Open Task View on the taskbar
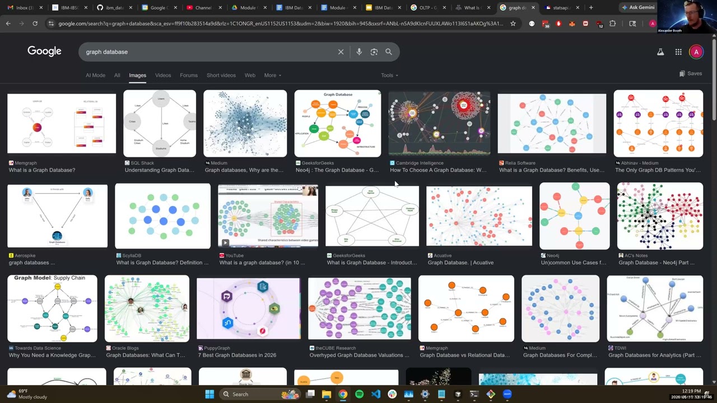Screen dimensions: 717x403 [310, 394]
